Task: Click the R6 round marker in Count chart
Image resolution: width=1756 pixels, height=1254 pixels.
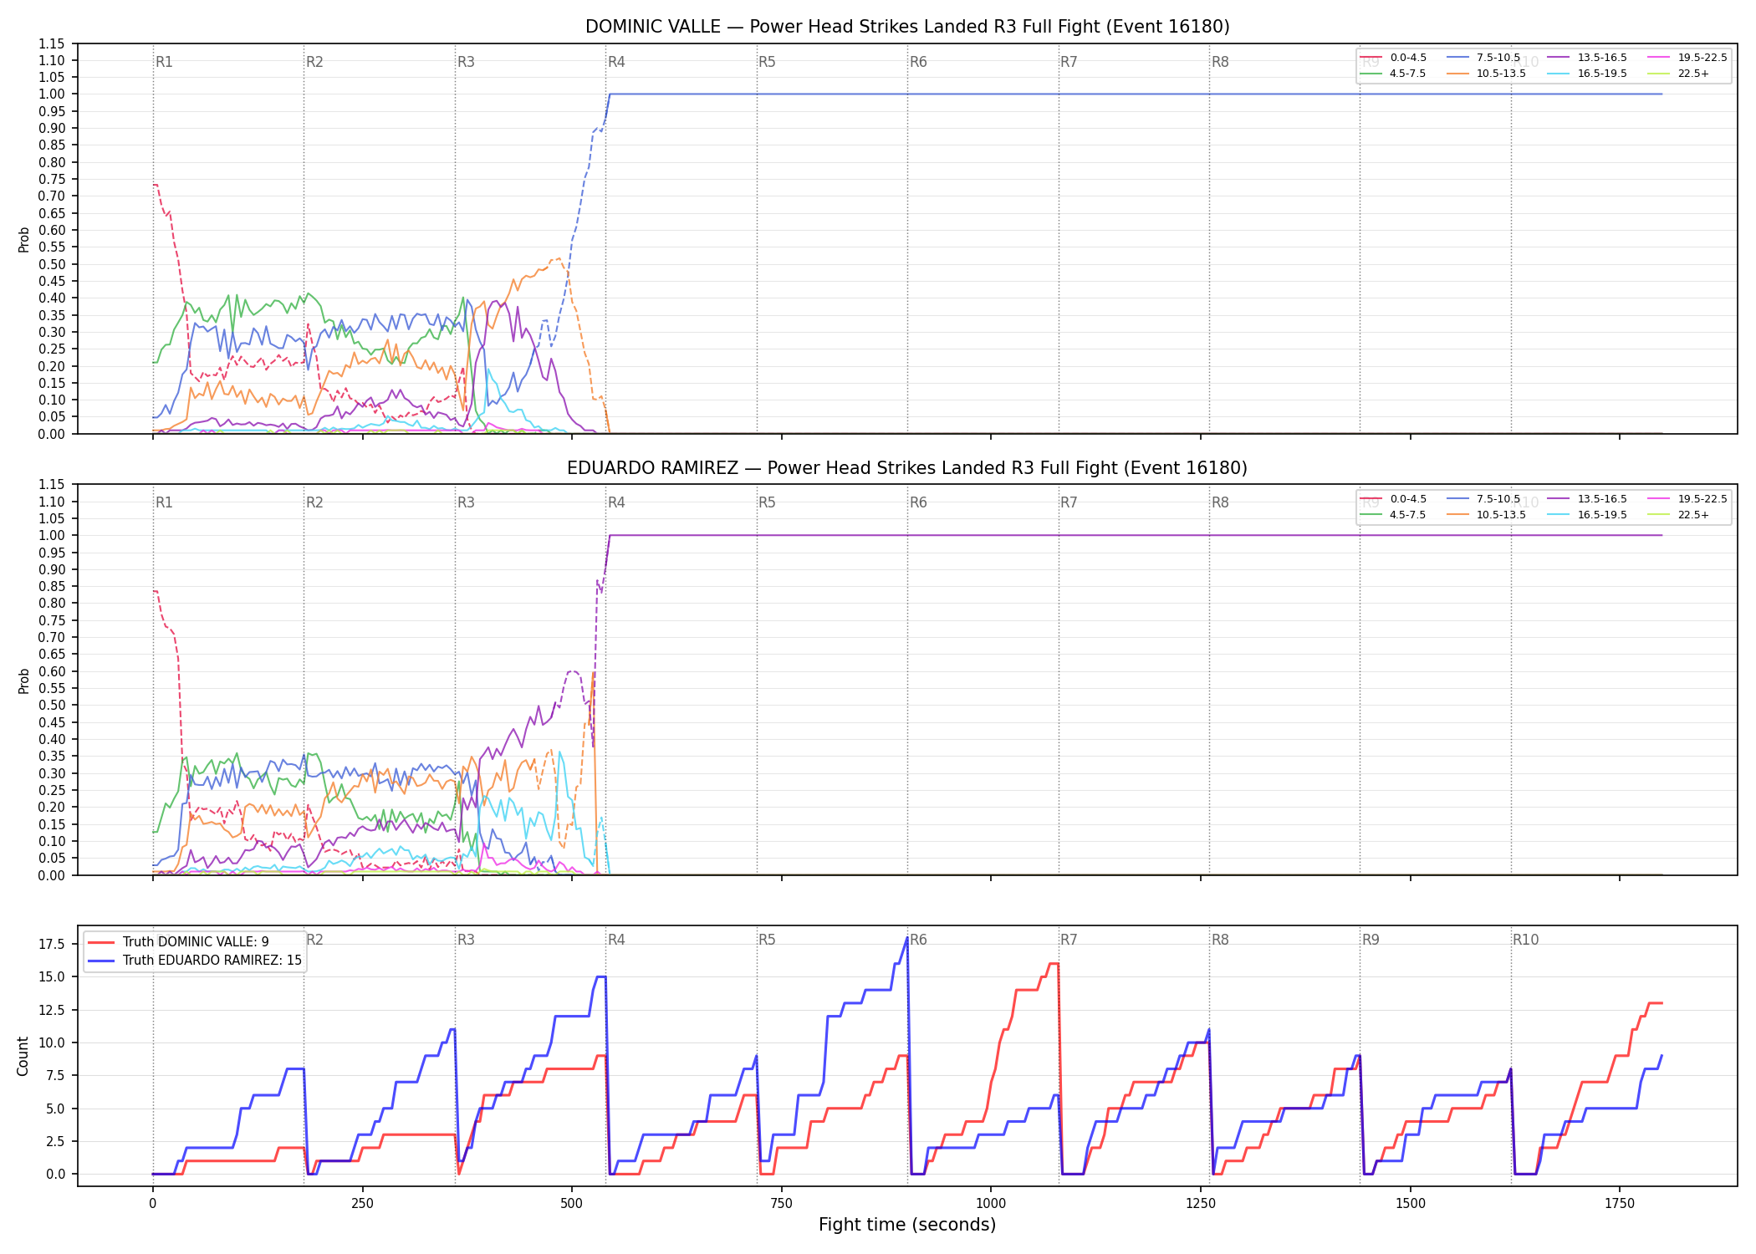Action: [918, 940]
